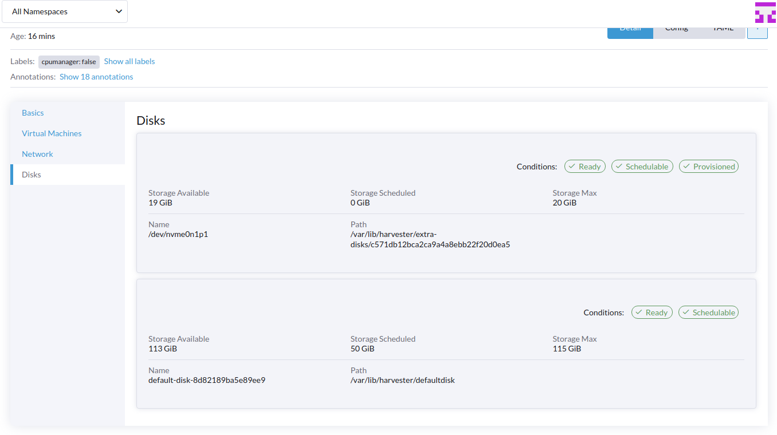Click the 50 GiB storage scheduled value

pyautogui.click(x=363, y=349)
